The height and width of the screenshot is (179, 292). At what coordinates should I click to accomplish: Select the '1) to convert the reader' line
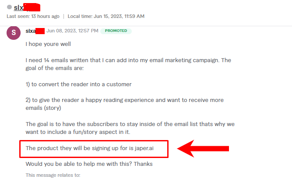point(78,84)
